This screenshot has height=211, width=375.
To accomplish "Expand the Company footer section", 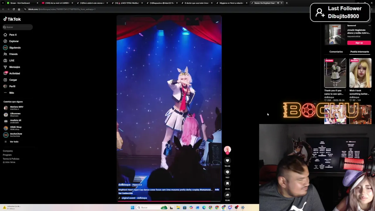I will (x=8, y=151).
